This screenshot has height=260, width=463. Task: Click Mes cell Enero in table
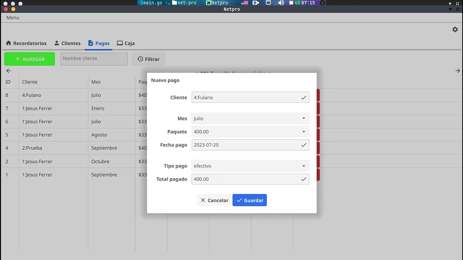click(x=98, y=108)
